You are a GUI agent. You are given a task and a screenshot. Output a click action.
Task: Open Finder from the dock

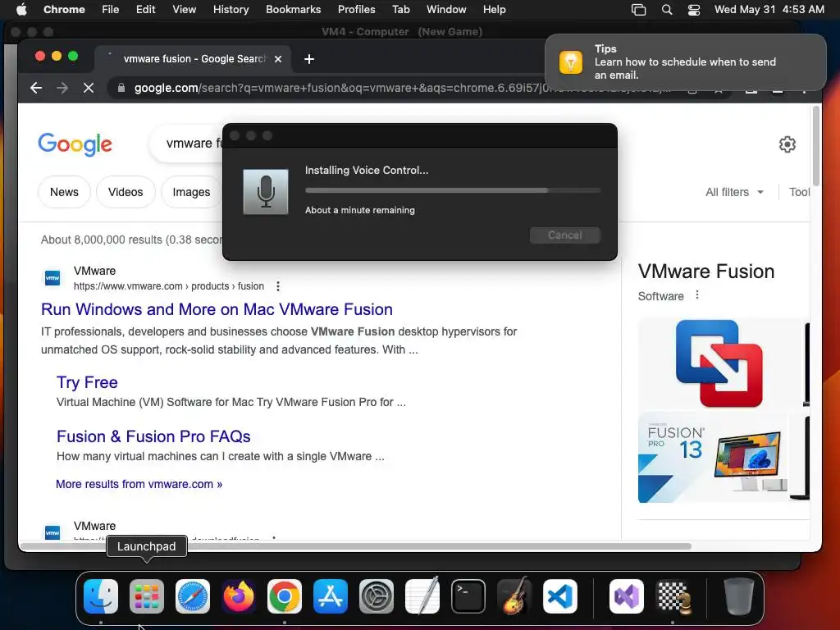pos(101,596)
